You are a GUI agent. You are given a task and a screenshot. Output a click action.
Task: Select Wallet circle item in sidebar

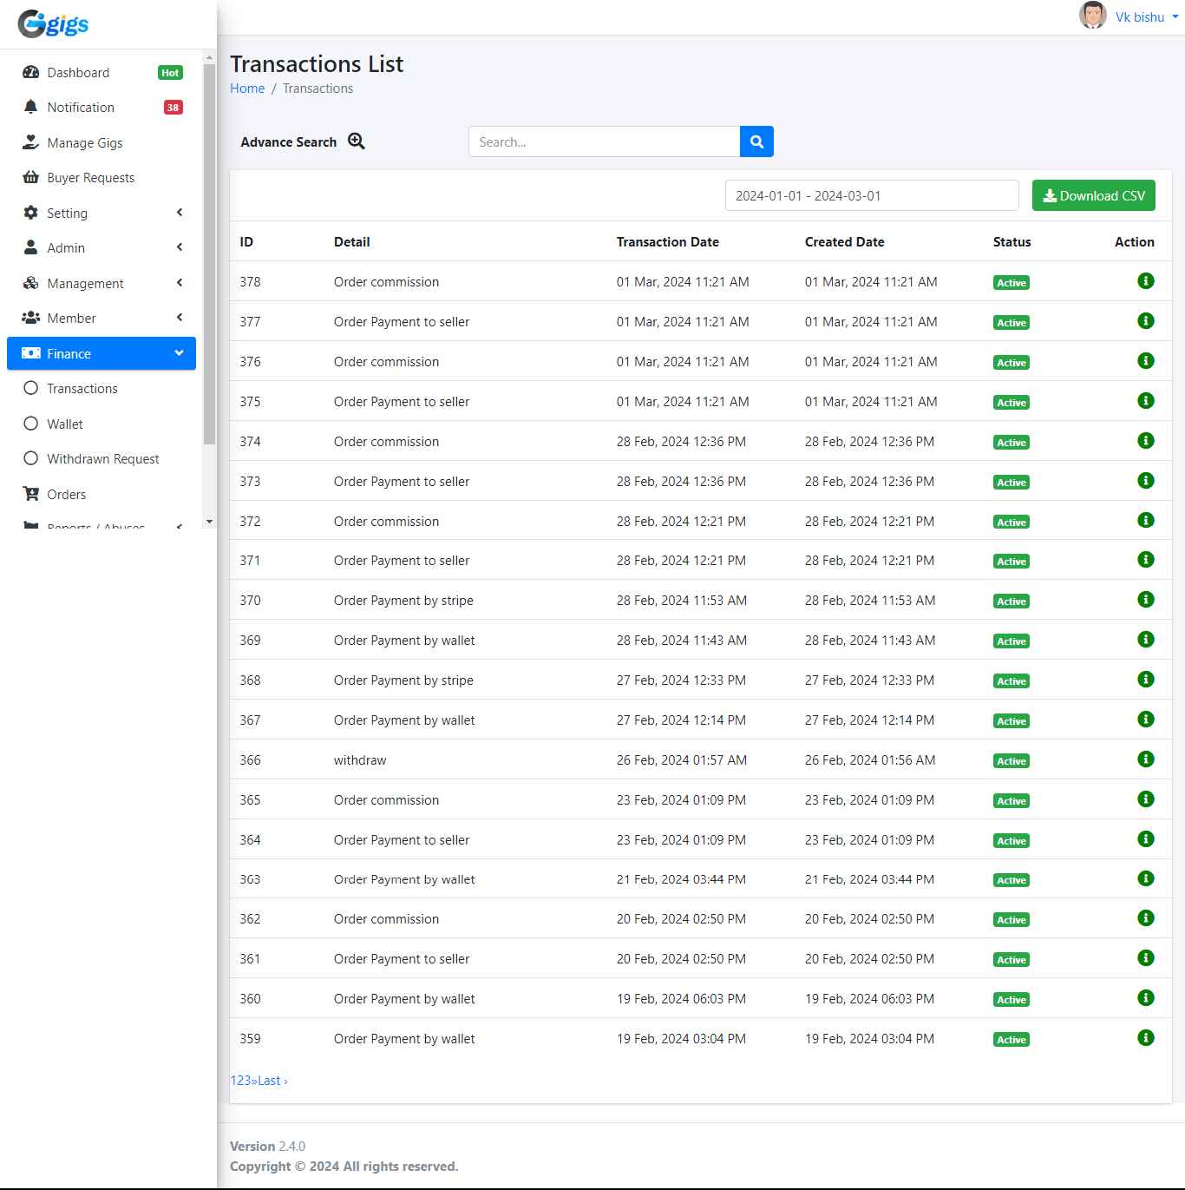point(31,424)
